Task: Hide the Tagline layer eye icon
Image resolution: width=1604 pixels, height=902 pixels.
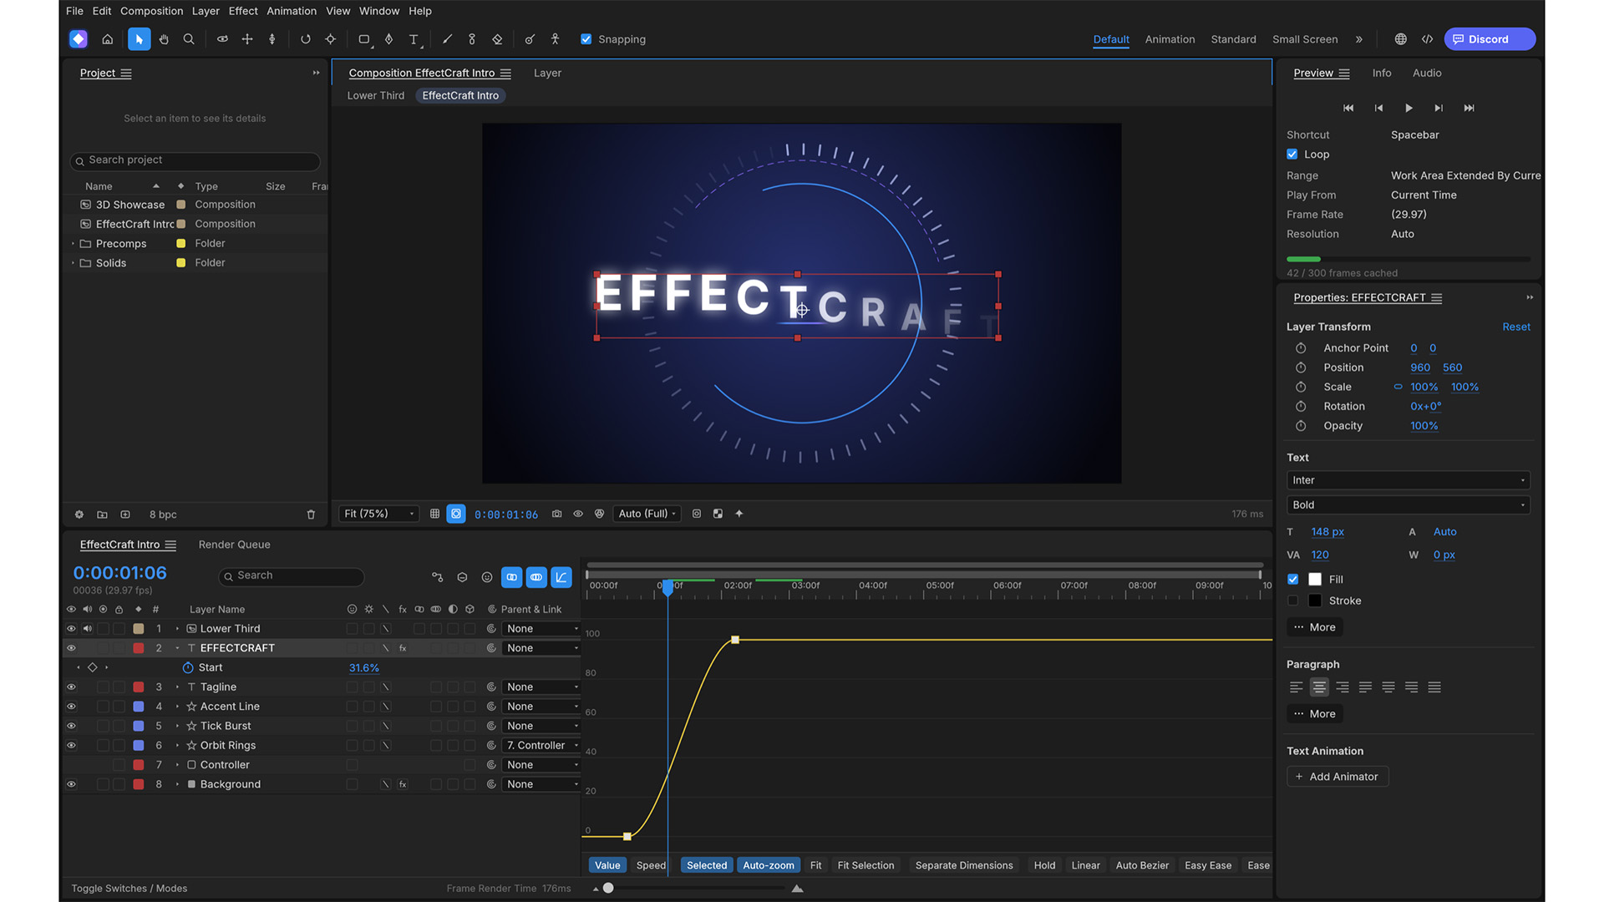Action: pos(71,687)
